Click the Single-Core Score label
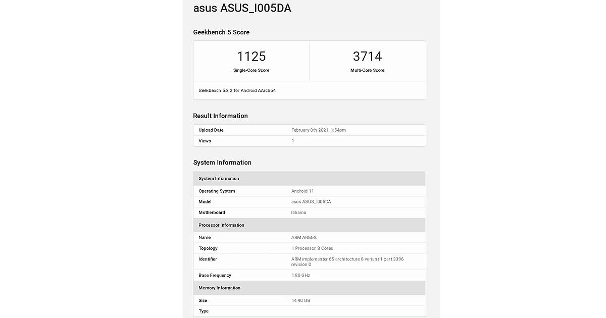Viewport: 606px width, 318px height. [251, 70]
